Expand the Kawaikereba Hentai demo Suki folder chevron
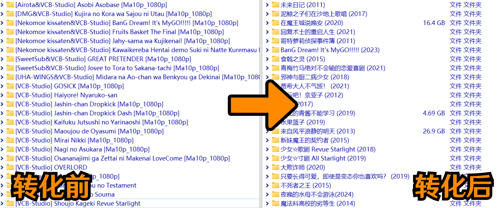 tap(3, 50)
